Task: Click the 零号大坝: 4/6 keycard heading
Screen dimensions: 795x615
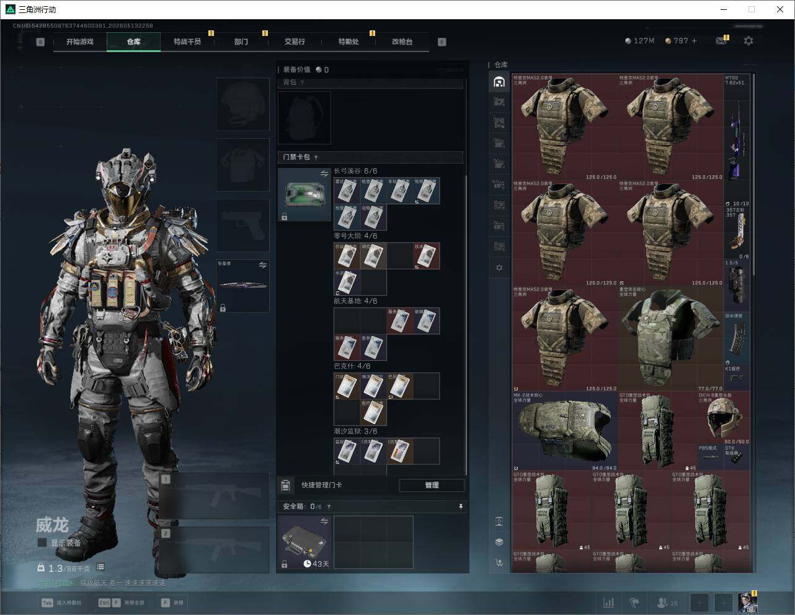Action: 355,236
